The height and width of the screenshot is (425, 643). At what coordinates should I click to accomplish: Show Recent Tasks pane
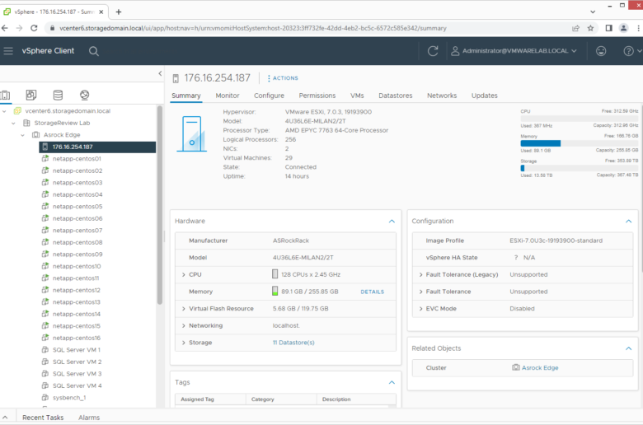[x=43, y=418]
